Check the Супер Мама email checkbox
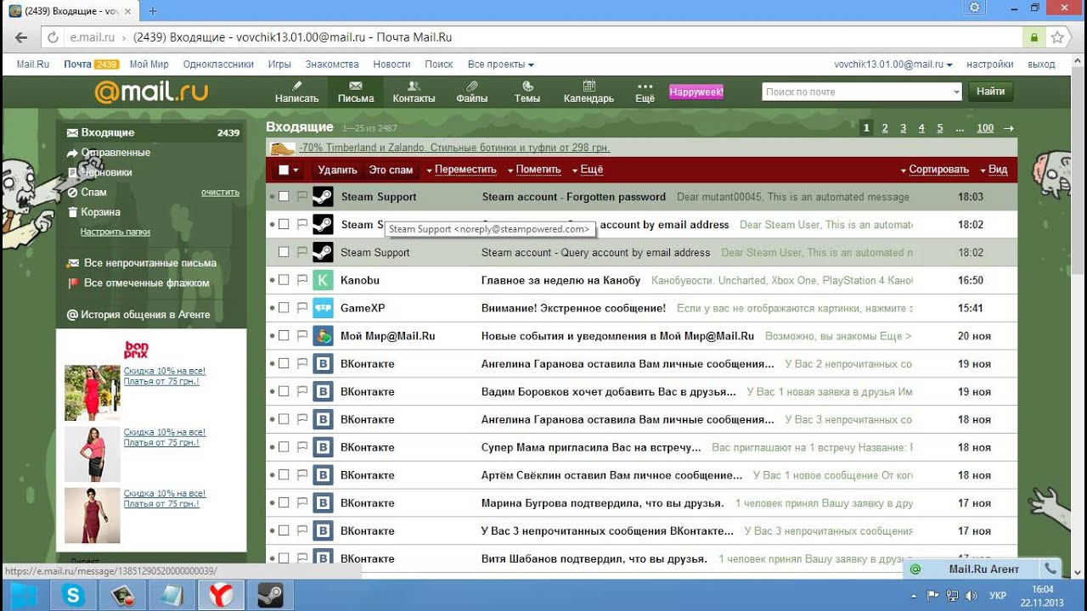The width and height of the screenshot is (1087, 611). [x=284, y=447]
